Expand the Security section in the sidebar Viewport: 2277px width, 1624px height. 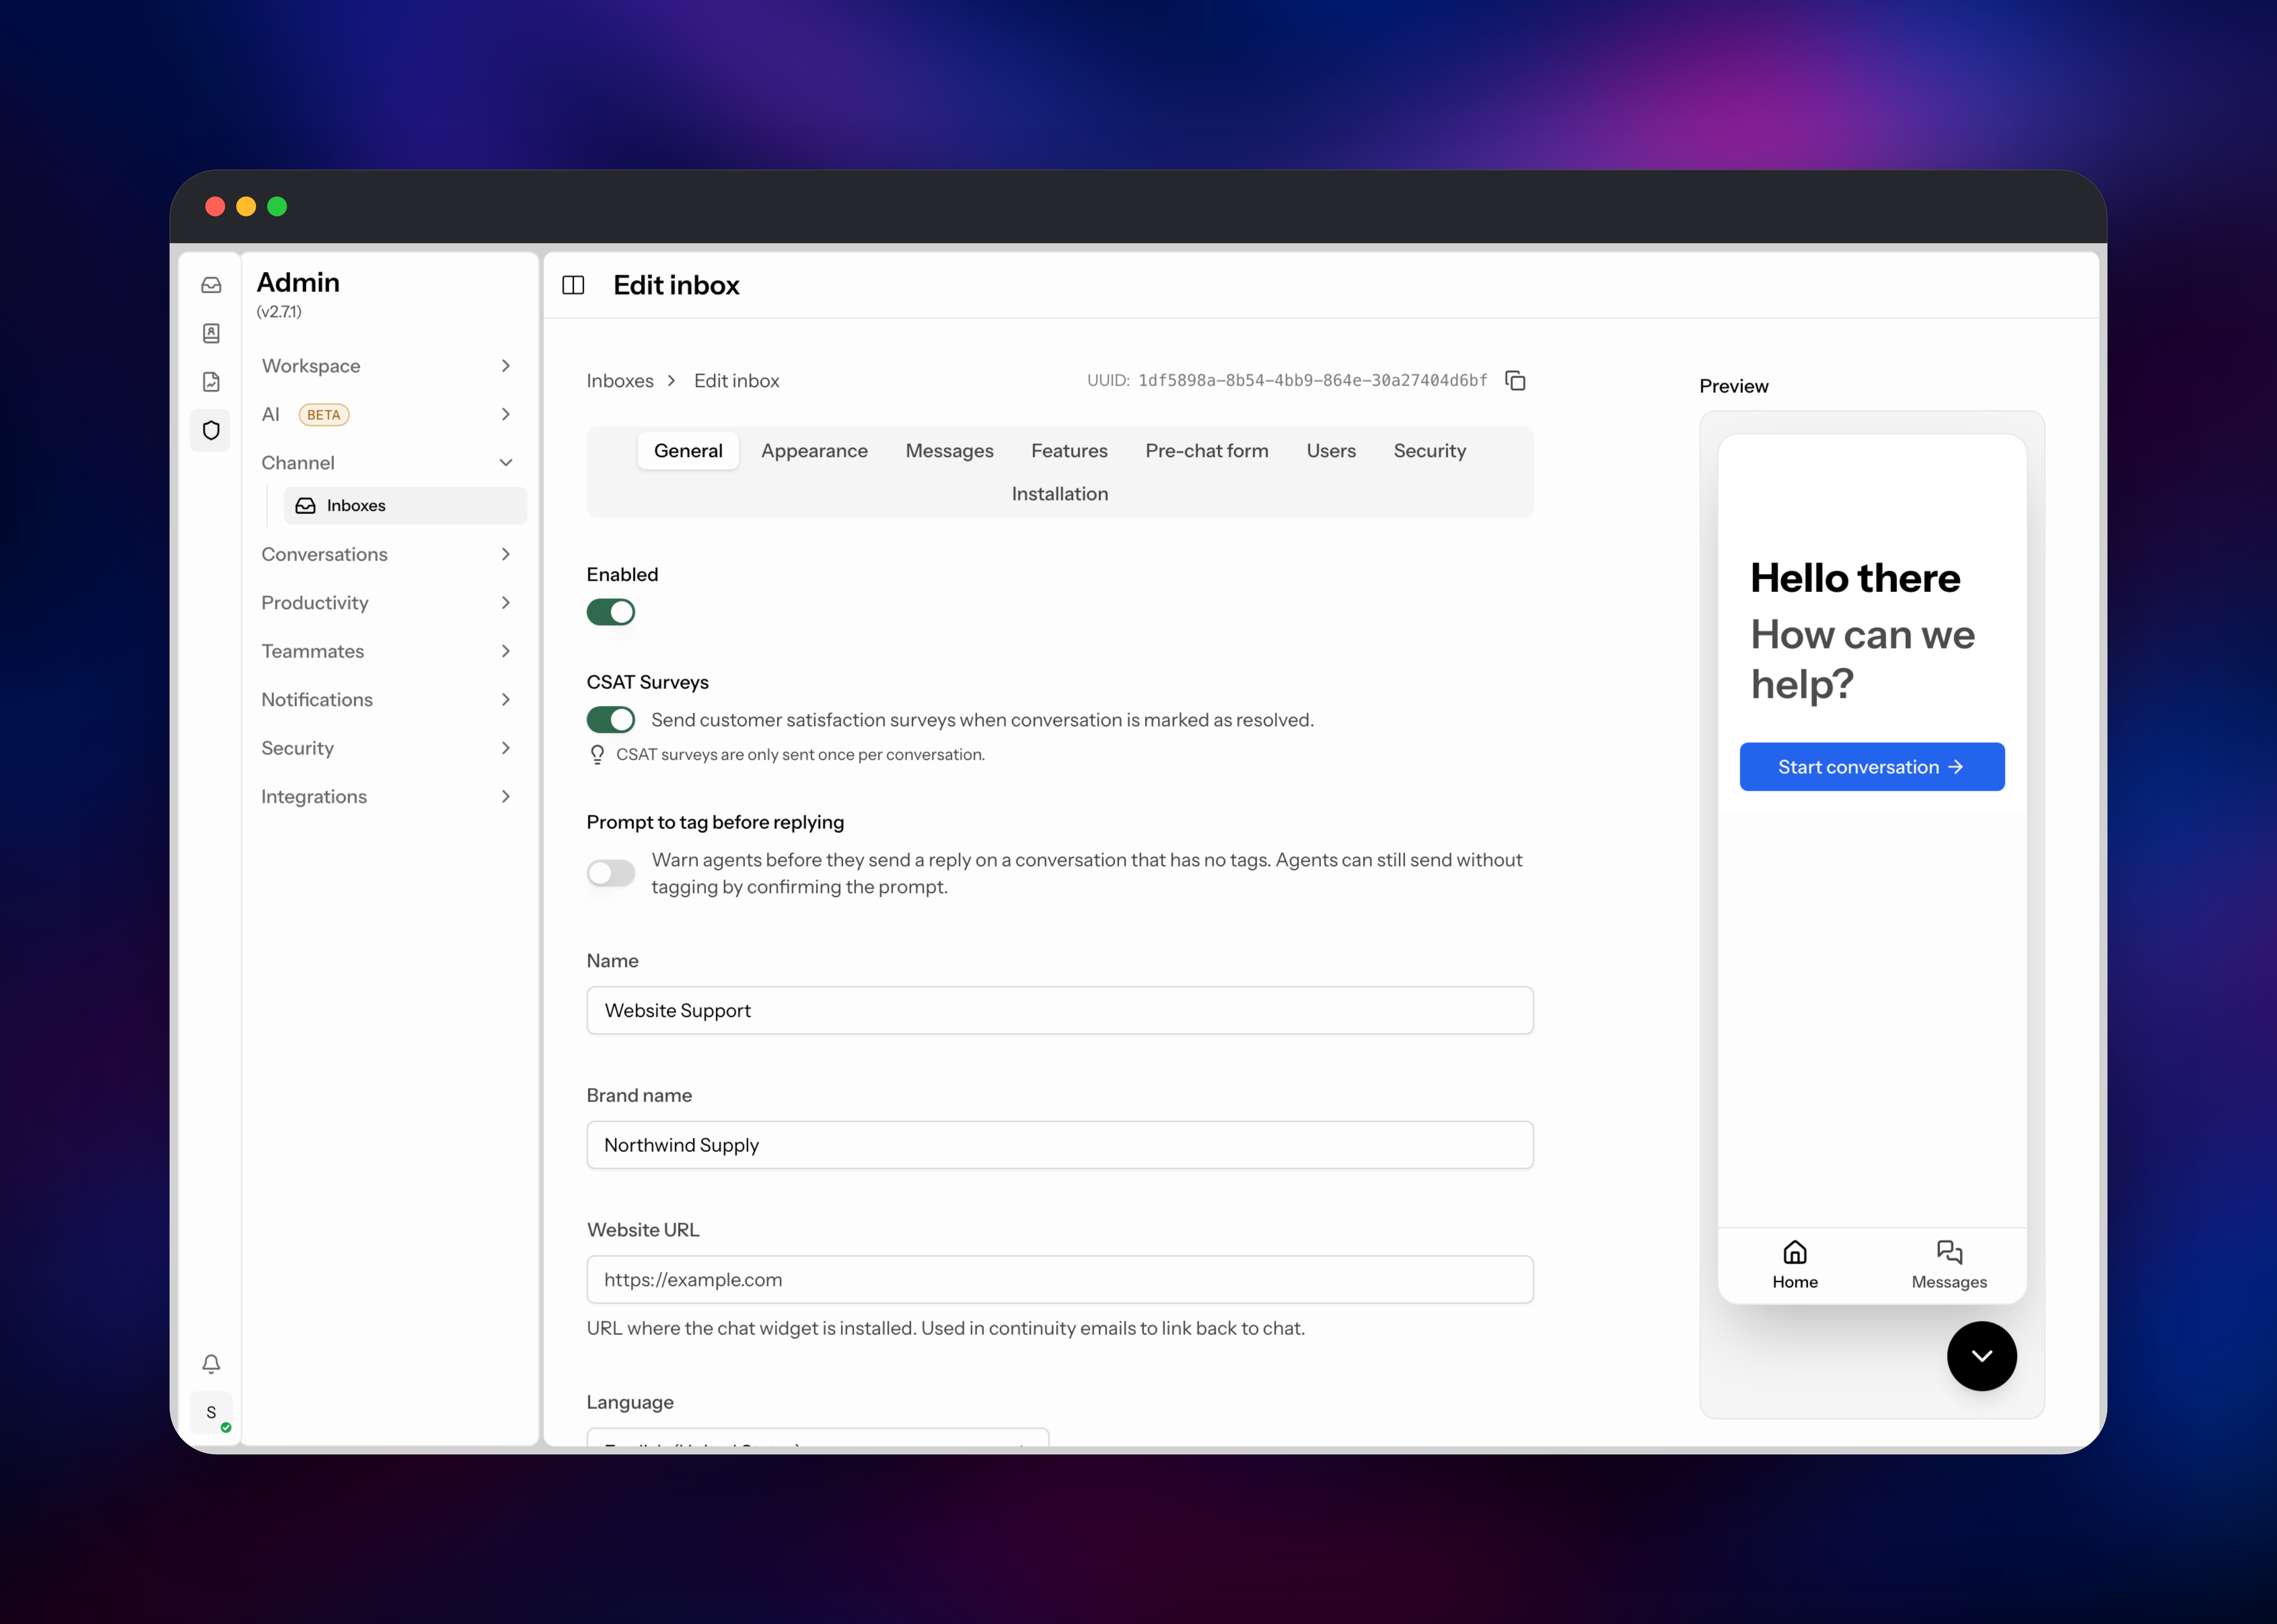pos(387,748)
